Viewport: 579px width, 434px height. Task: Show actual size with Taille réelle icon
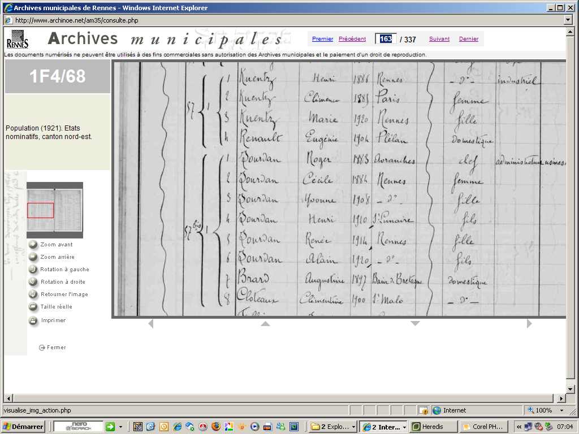coord(33,307)
